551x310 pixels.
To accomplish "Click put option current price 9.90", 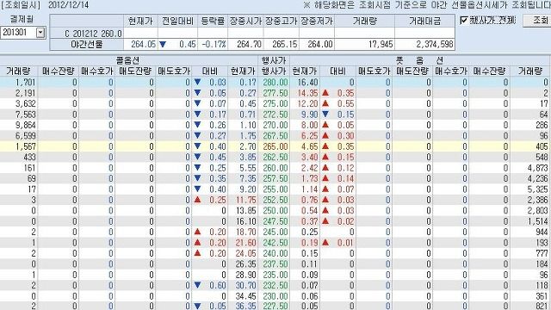I will [x=305, y=115].
